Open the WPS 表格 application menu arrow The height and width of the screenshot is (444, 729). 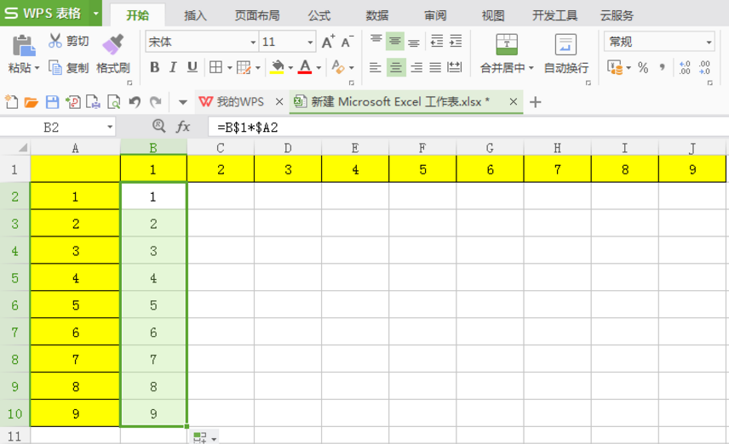[95, 13]
